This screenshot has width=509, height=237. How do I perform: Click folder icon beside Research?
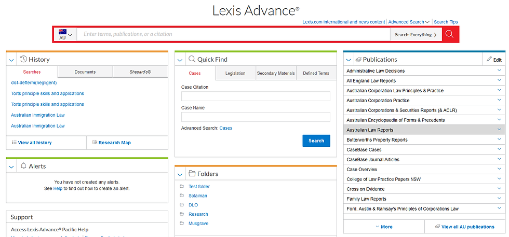click(181, 214)
